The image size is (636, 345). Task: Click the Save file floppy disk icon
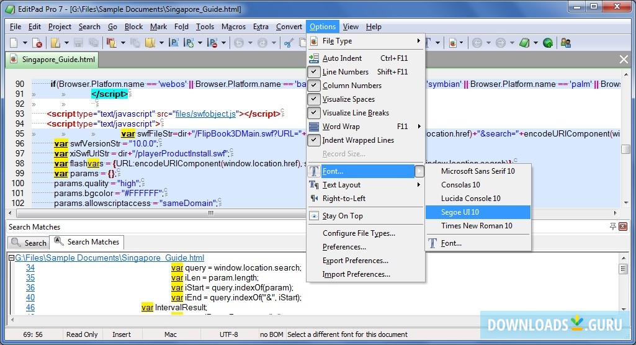coord(79,43)
